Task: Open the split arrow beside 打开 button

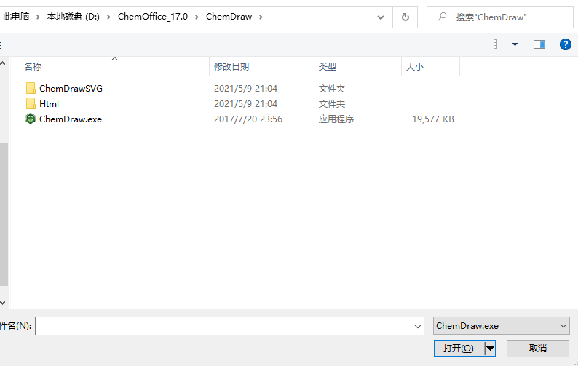Action: tap(490, 349)
